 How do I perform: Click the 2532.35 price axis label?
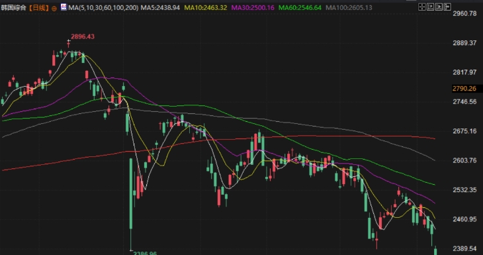point(464,189)
